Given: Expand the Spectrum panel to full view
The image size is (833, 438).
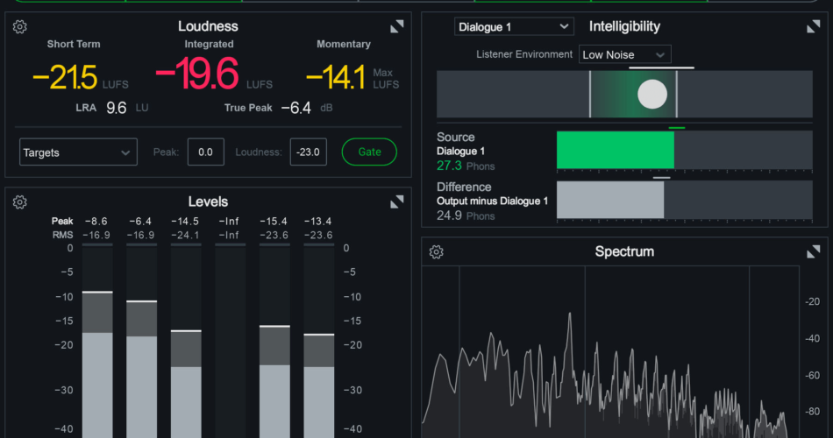Looking at the screenshot, I should pos(814,252).
